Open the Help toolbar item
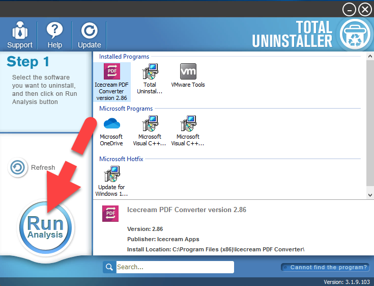Image resolution: width=374 pixels, height=286 pixels. click(x=54, y=35)
